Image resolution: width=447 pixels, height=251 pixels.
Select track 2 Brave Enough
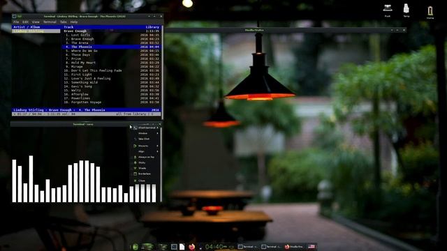pos(112,39)
